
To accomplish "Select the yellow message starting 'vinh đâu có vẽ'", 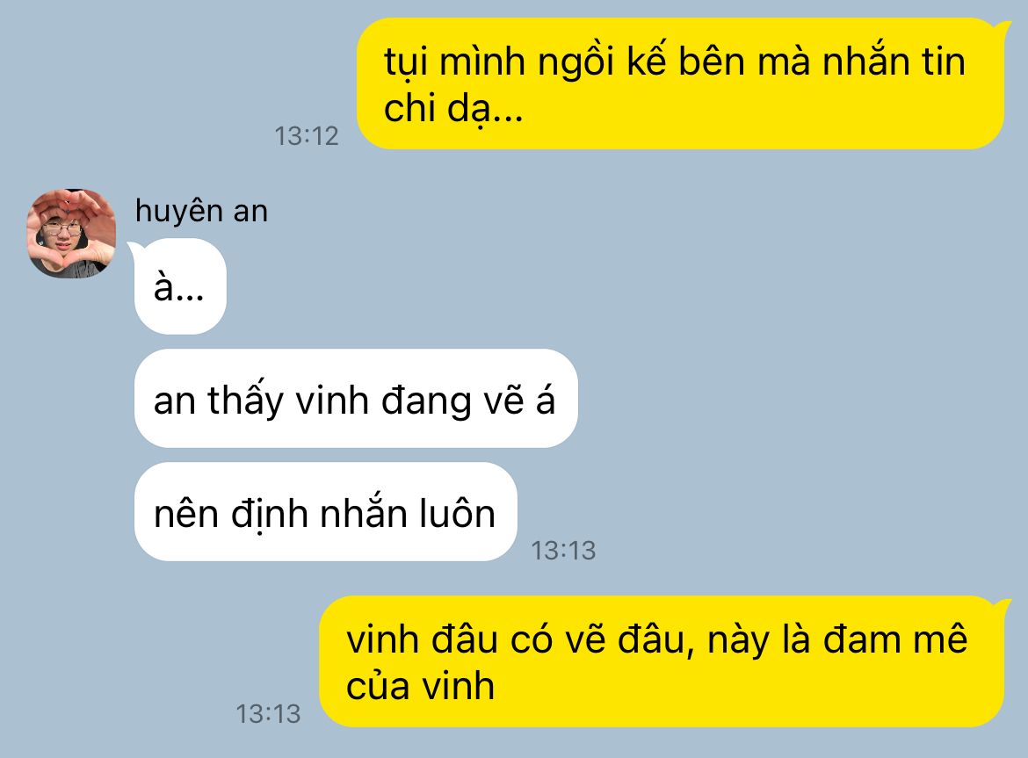I will point(662,661).
